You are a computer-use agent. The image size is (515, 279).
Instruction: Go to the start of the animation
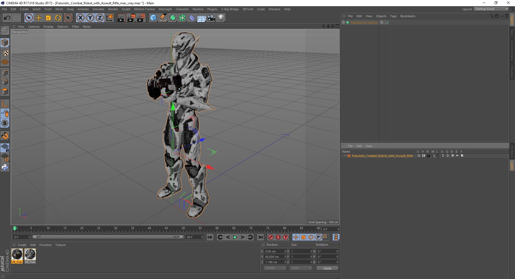[210, 237]
